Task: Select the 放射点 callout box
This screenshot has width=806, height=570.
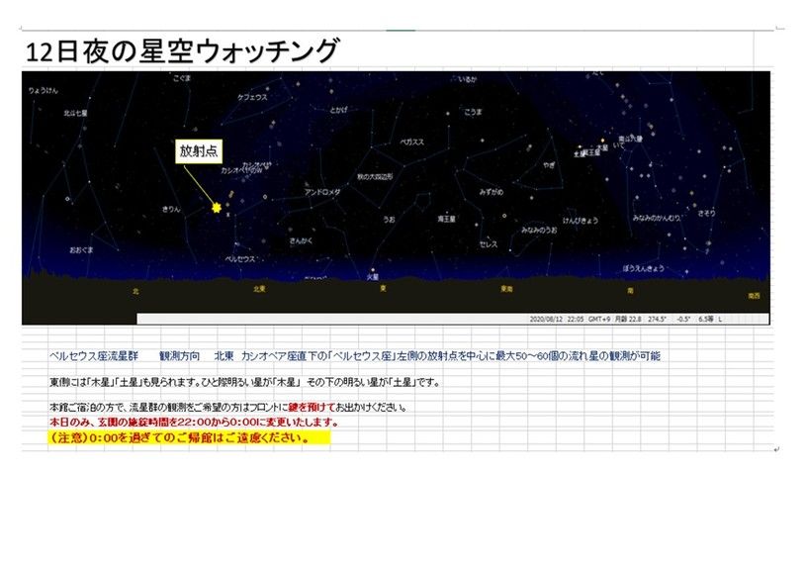Action: [x=199, y=151]
